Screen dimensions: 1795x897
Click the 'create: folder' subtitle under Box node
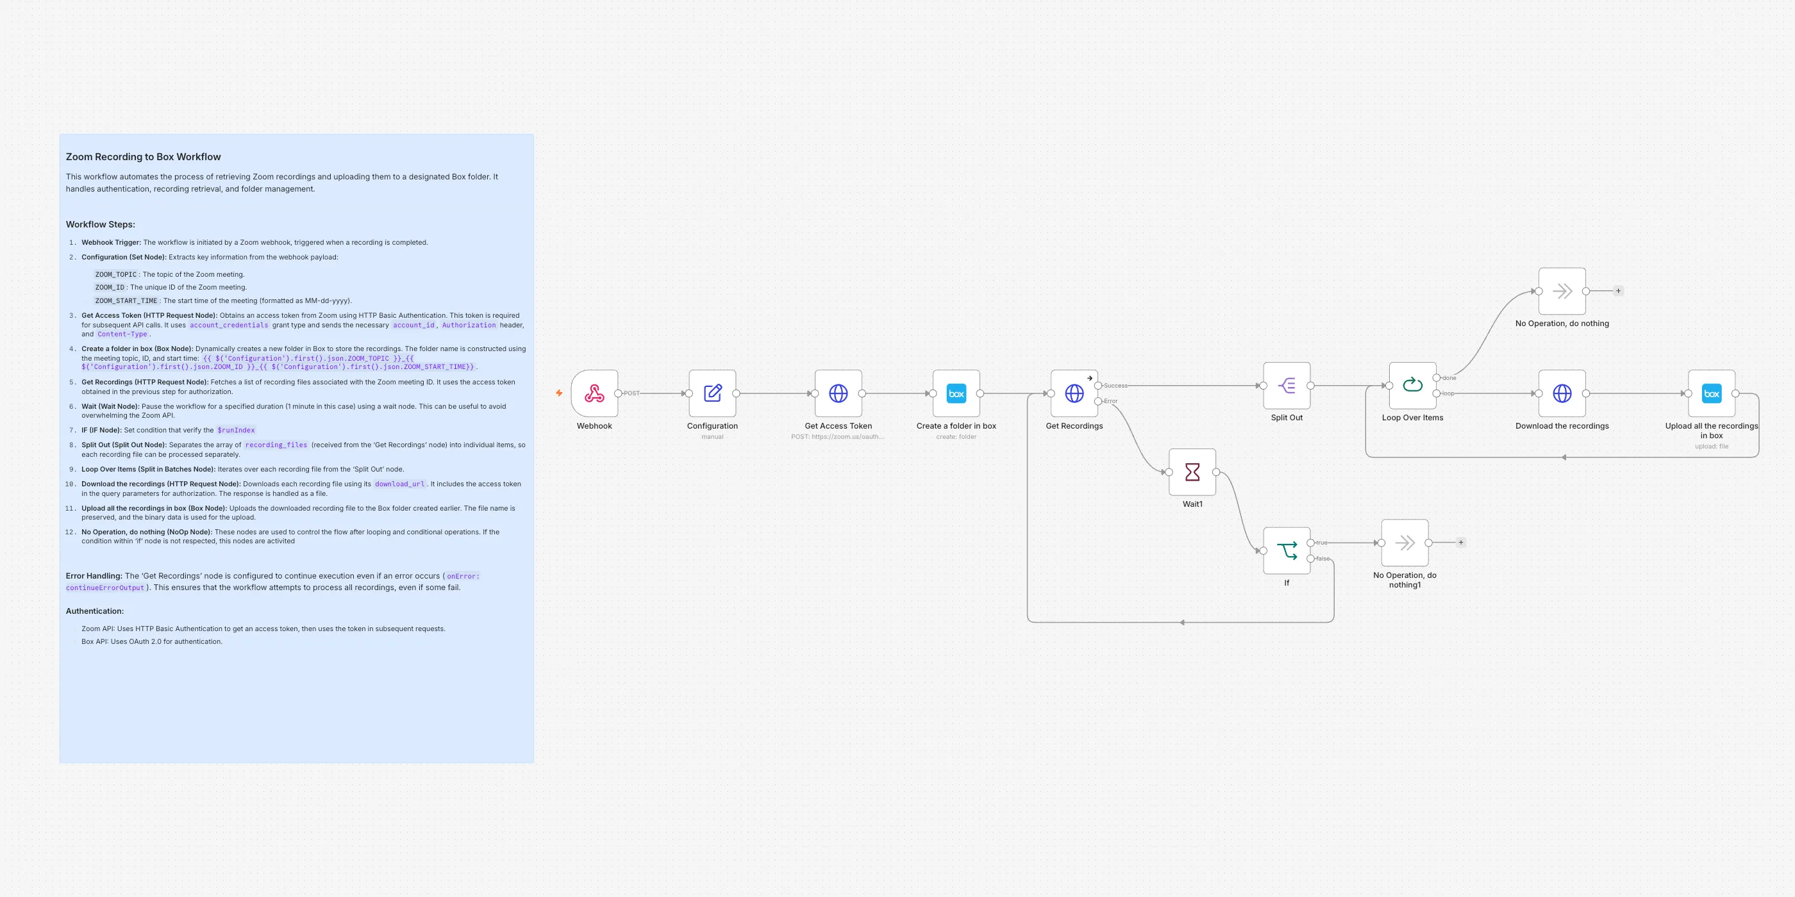click(956, 437)
